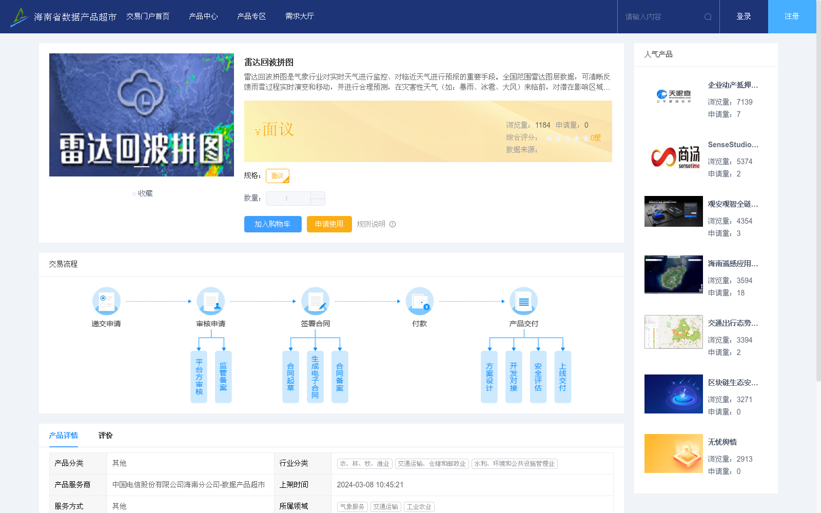Click the 合同起草 flow box
821x513 pixels.
(290, 377)
